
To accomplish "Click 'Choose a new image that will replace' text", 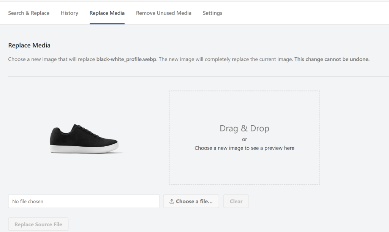I will click(51, 59).
